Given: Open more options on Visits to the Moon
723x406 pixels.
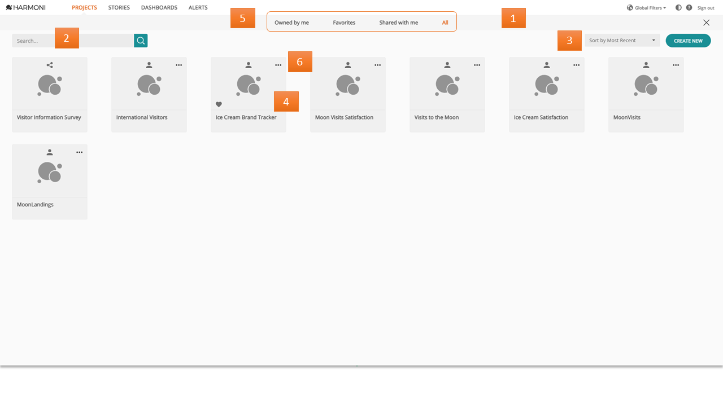Looking at the screenshot, I should click(477, 65).
